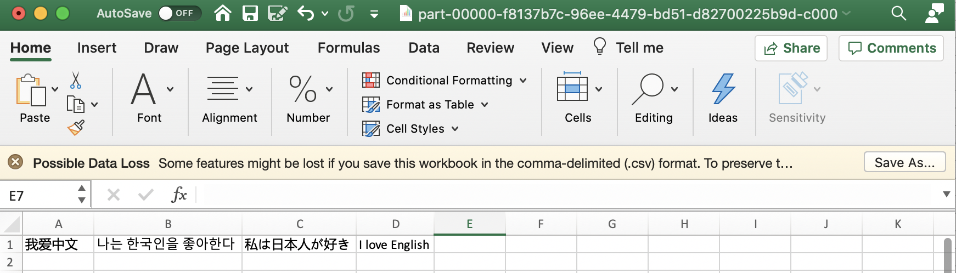
Task: Click the Cut scissors icon
Action: click(x=76, y=81)
